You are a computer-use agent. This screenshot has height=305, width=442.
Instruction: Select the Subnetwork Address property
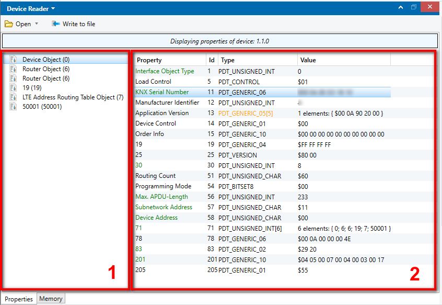164,207
